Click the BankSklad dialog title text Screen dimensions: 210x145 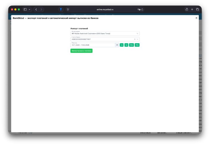(56, 18)
